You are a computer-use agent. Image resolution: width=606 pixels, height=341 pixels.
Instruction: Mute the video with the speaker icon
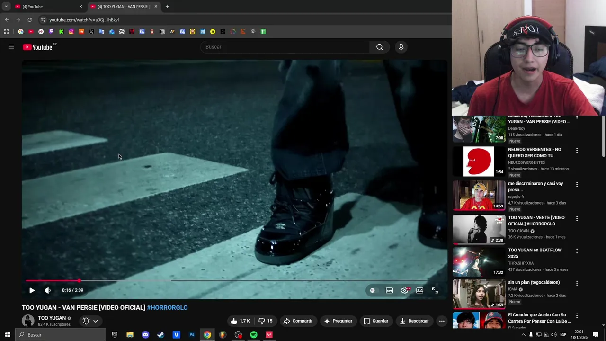(x=47, y=290)
